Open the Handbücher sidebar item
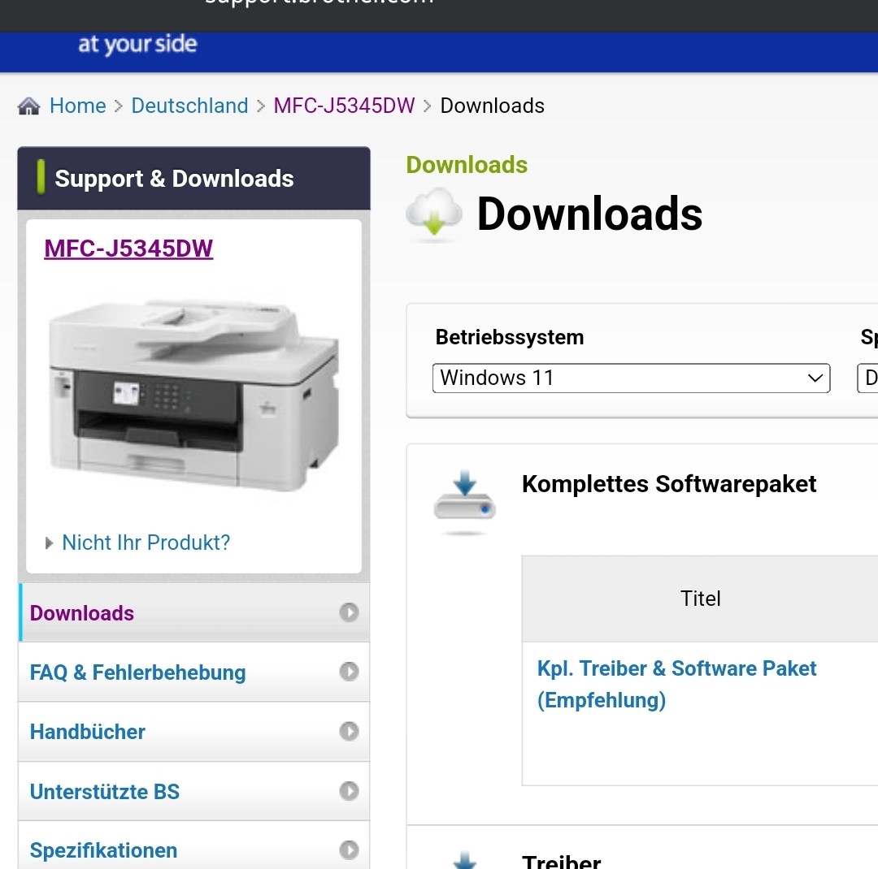 coord(193,732)
